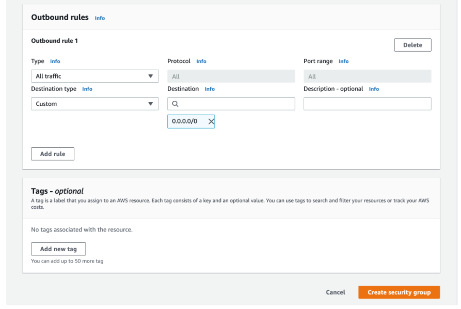Open Info link beside Destination label
Screen dimensions: 461x309
click(210, 89)
